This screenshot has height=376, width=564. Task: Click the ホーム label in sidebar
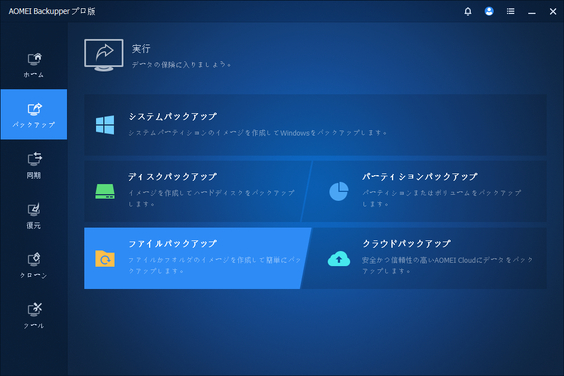(x=34, y=75)
